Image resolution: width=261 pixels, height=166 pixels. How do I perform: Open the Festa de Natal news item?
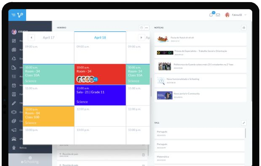pos(200,39)
